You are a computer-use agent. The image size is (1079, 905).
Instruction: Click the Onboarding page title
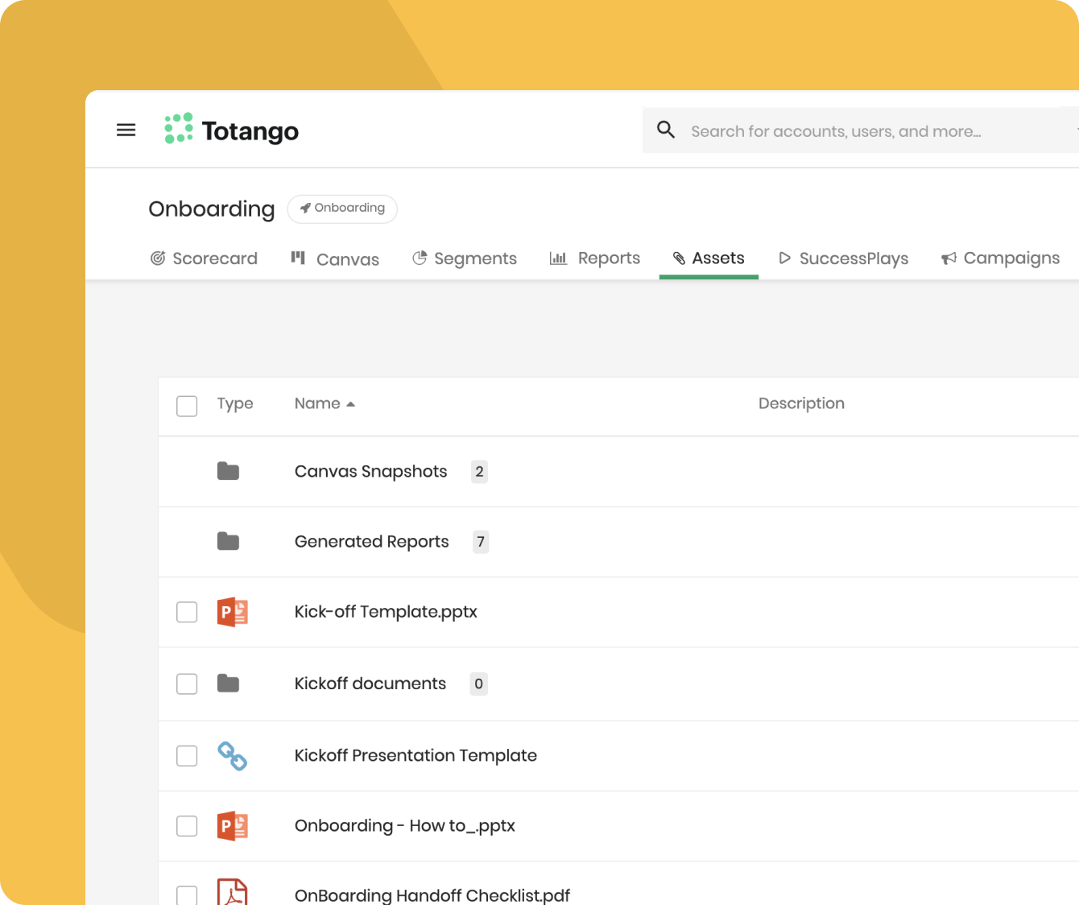[212, 209]
